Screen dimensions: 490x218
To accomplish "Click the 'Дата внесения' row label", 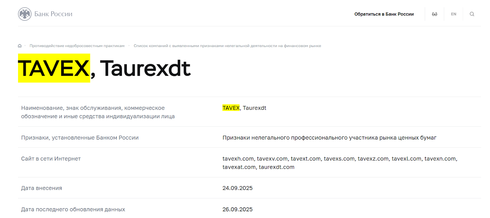I will click(x=41, y=188).
